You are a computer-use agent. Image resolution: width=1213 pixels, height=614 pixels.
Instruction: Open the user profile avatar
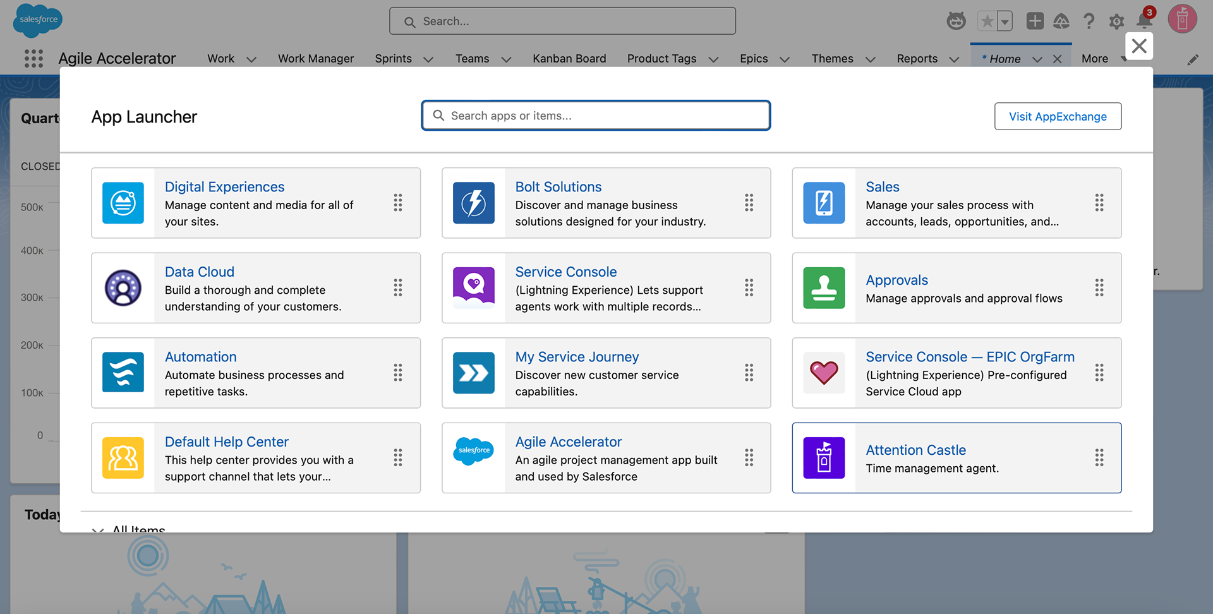tap(1182, 19)
